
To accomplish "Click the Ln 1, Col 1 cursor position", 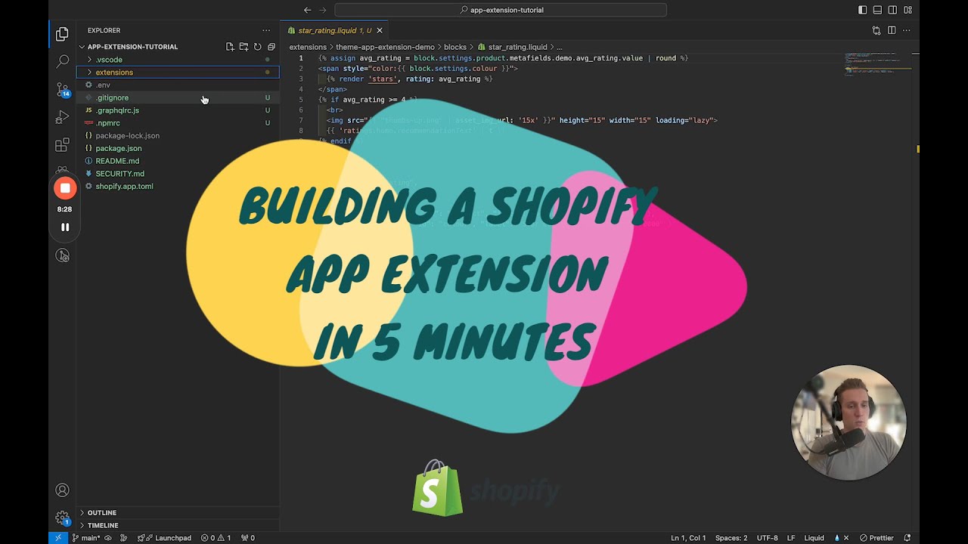I will click(688, 538).
